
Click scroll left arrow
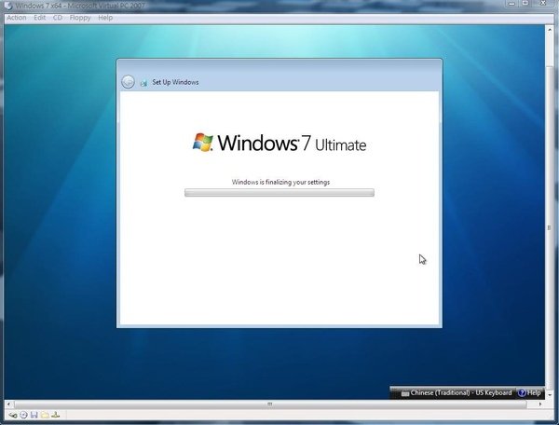coord(8,404)
